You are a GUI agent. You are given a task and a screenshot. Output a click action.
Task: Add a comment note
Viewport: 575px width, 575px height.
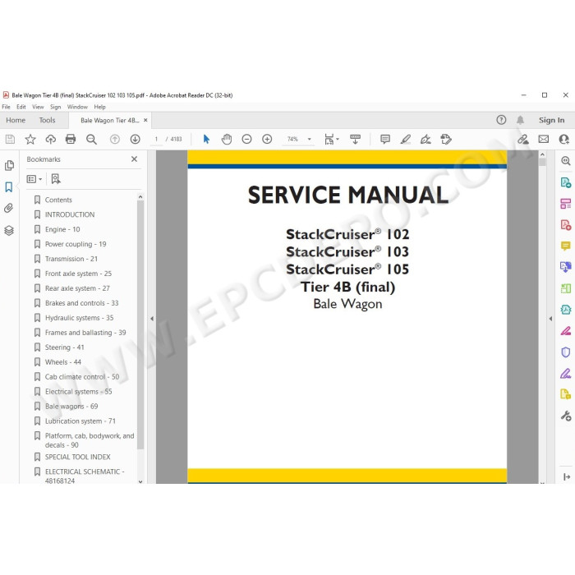[385, 139]
